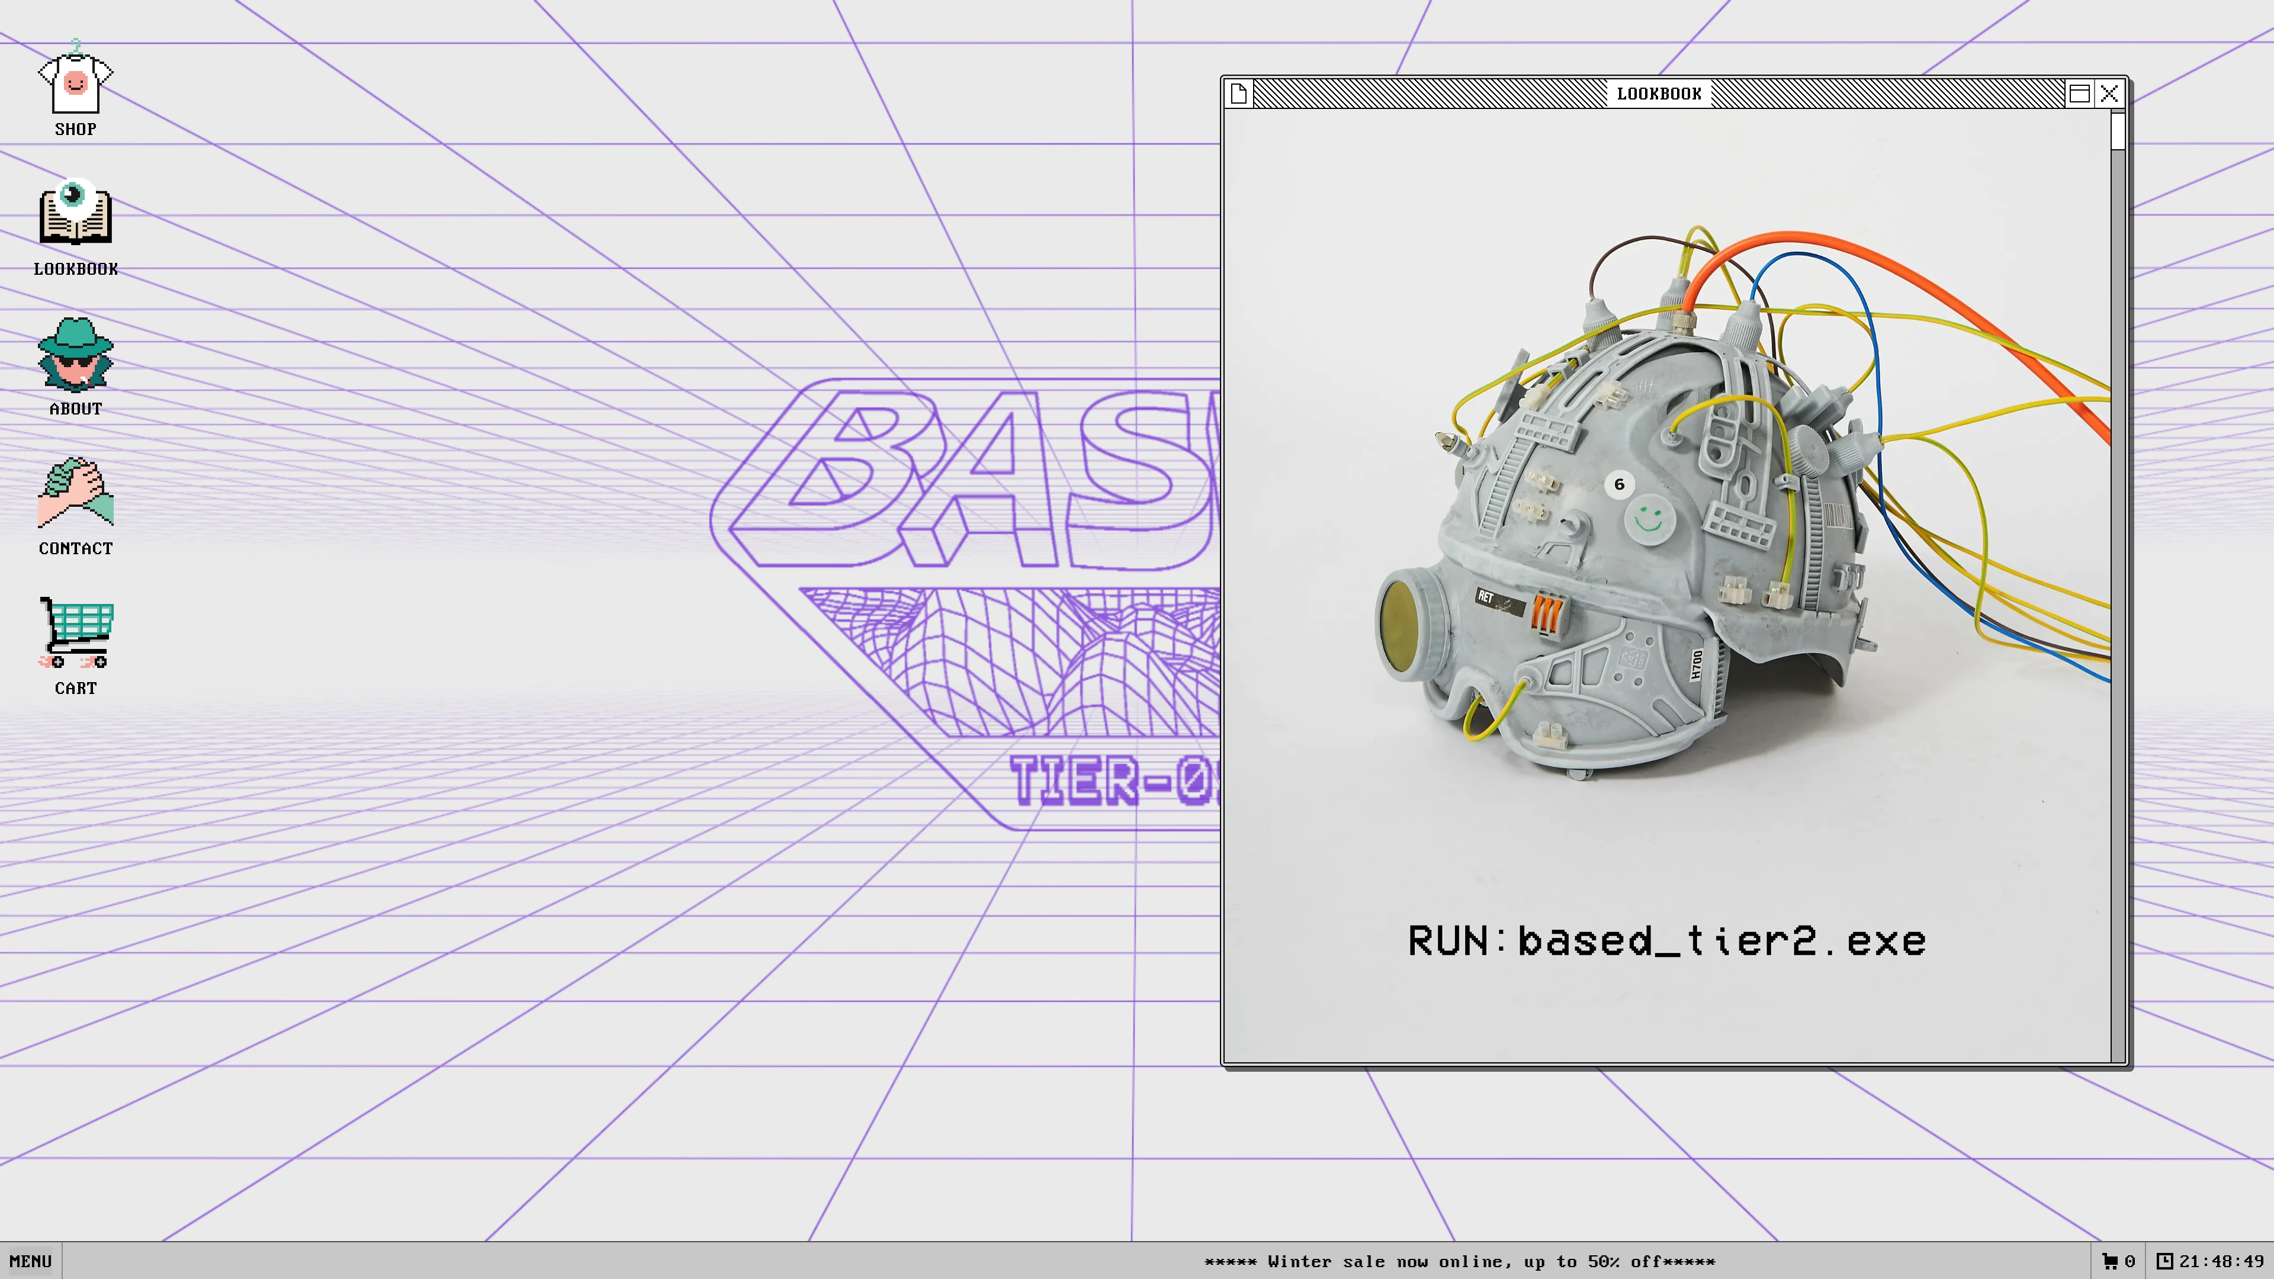Click the ABOUT label under spy icon
This screenshot has height=1279, width=2274.
pyautogui.click(x=75, y=409)
